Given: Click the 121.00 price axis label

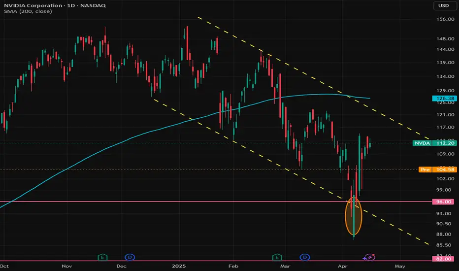Looking at the screenshot, I should coord(445,114).
